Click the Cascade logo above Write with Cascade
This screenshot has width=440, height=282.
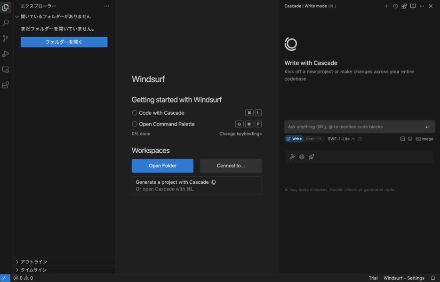pyautogui.click(x=291, y=44)
